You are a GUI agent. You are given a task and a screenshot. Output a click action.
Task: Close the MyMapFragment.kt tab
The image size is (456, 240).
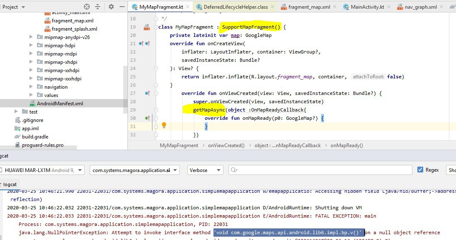[188, 7]
